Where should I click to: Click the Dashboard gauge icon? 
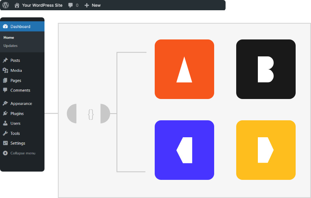tap(6, 26)
